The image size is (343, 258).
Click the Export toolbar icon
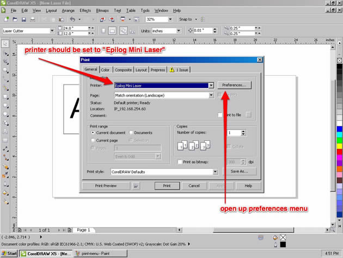(x=112, y=19)
